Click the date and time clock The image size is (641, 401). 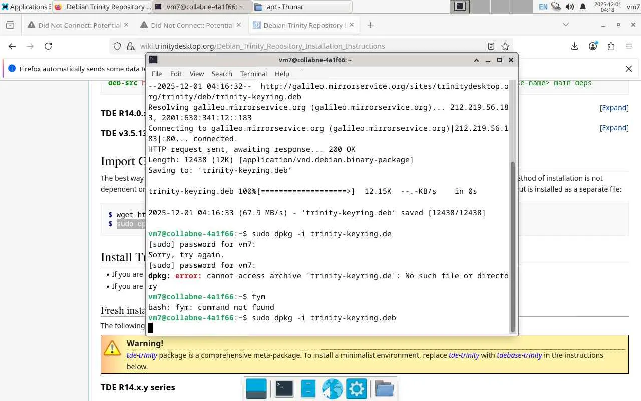click(607, 7)
